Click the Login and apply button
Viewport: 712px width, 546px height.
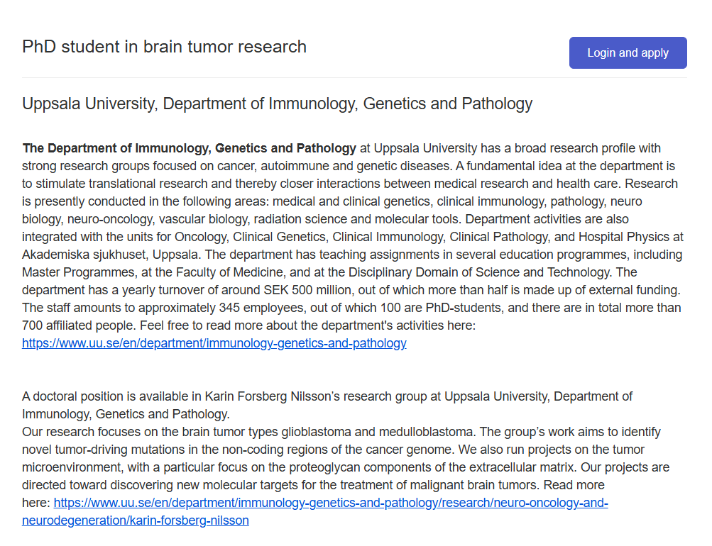point(628,52)
